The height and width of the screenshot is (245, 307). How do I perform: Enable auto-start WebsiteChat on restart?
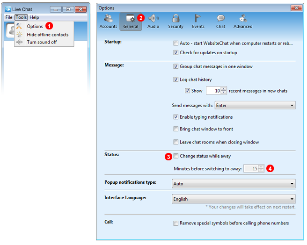(x=176, y=43)
